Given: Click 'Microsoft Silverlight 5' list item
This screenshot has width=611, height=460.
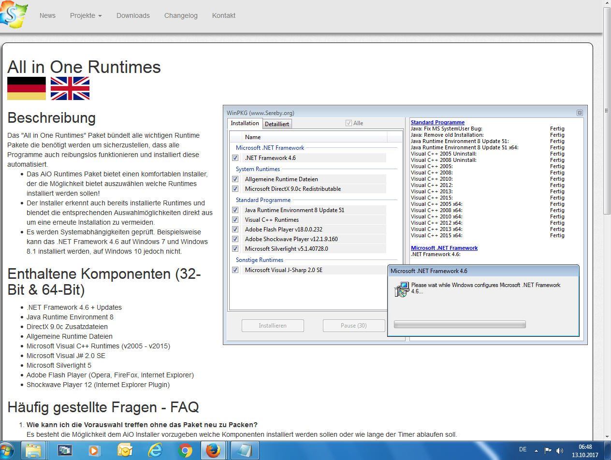Looking at the screenshot, I should pos(59,365).
